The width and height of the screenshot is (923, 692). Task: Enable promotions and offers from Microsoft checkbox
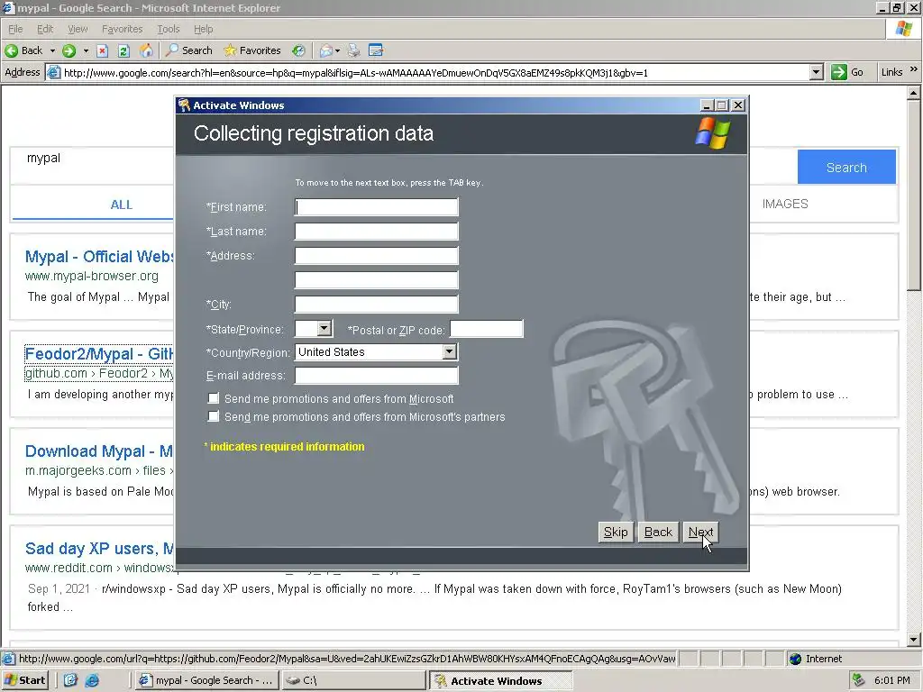213,398
